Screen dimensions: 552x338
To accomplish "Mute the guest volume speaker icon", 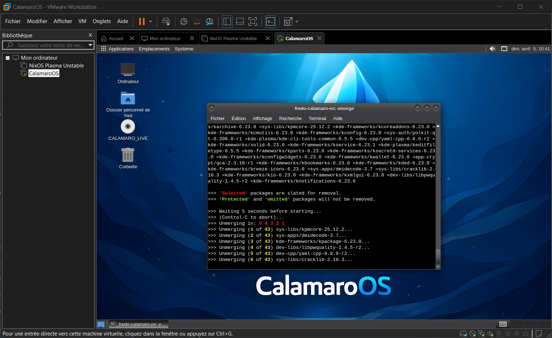I will (493, 49).
